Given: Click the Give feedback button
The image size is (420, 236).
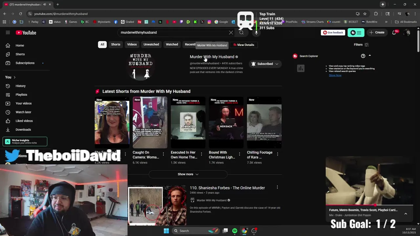Looking at the screenshot, I should pyautogui.click(x=333, y=32).
